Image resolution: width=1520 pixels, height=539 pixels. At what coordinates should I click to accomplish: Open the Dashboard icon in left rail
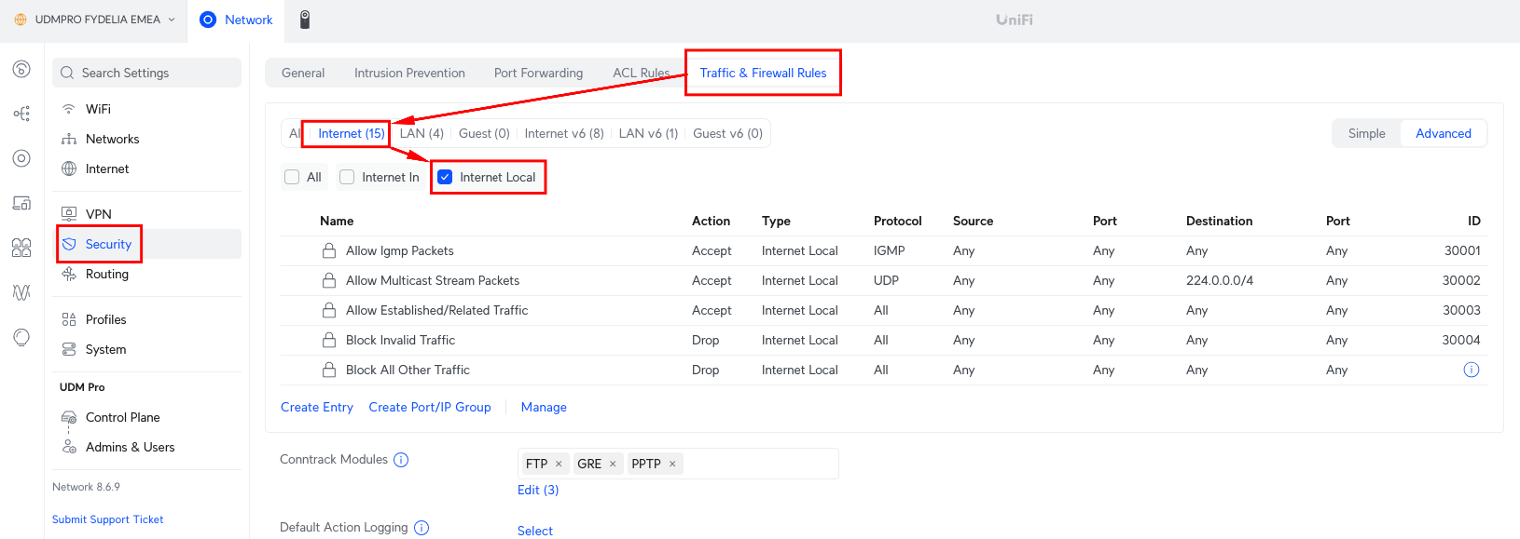21,69
